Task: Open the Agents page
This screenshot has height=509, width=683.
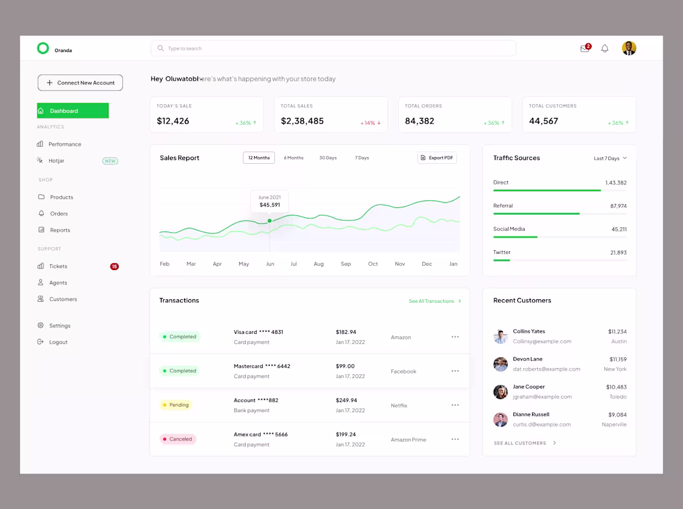Action: tap(59, 282)
